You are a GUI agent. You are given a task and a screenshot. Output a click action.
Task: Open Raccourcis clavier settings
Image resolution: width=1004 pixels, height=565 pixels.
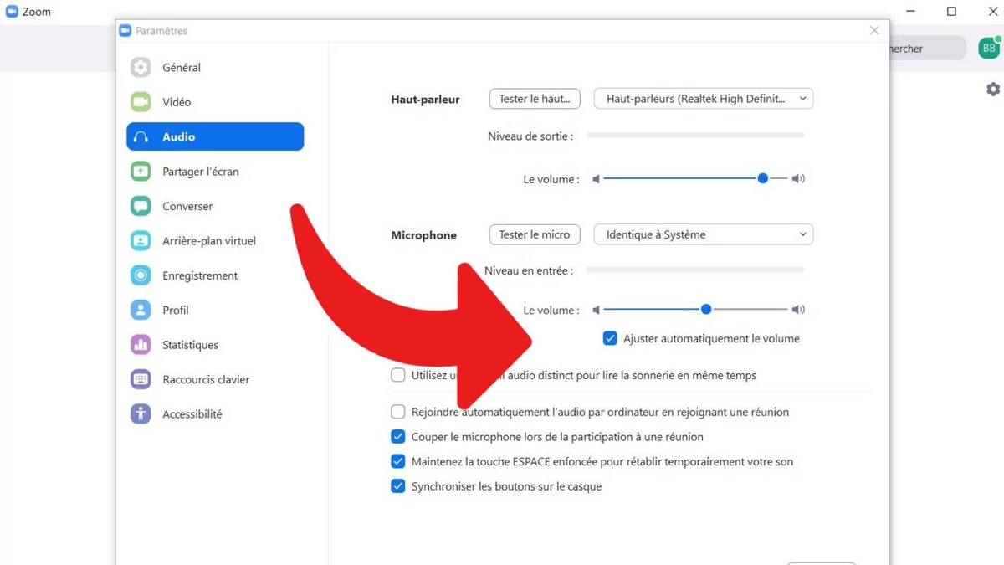[x=215, y=379]
